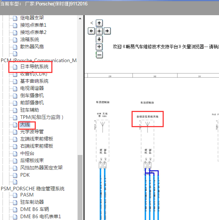Click document icon beside 倒车摄像机
219x220 pixels.
pyautogui.click(x=15, y=96)
